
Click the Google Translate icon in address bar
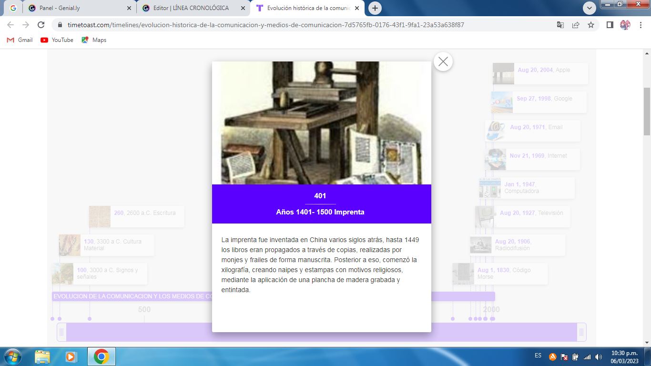click(560, 25)
